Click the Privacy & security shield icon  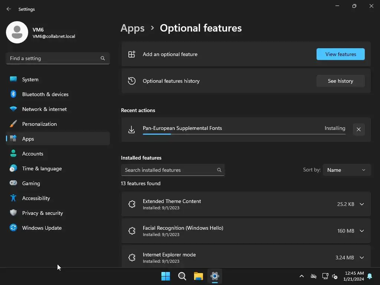point(13,213)
